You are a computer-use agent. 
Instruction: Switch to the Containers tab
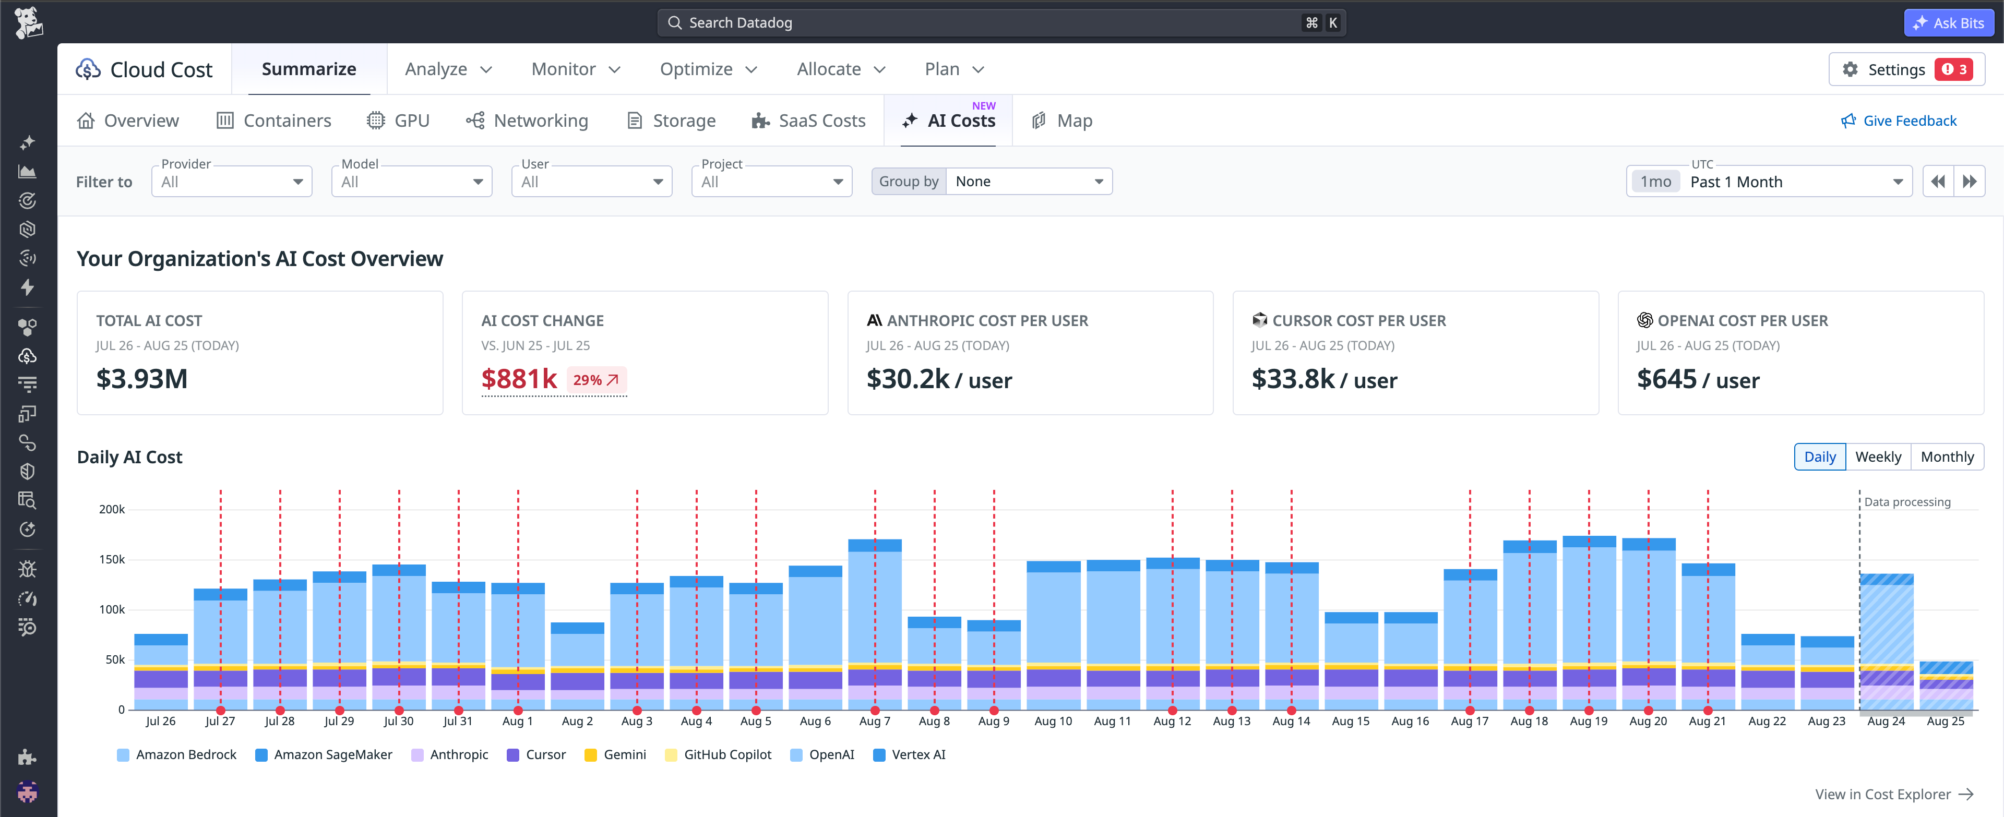coord(274,121)
